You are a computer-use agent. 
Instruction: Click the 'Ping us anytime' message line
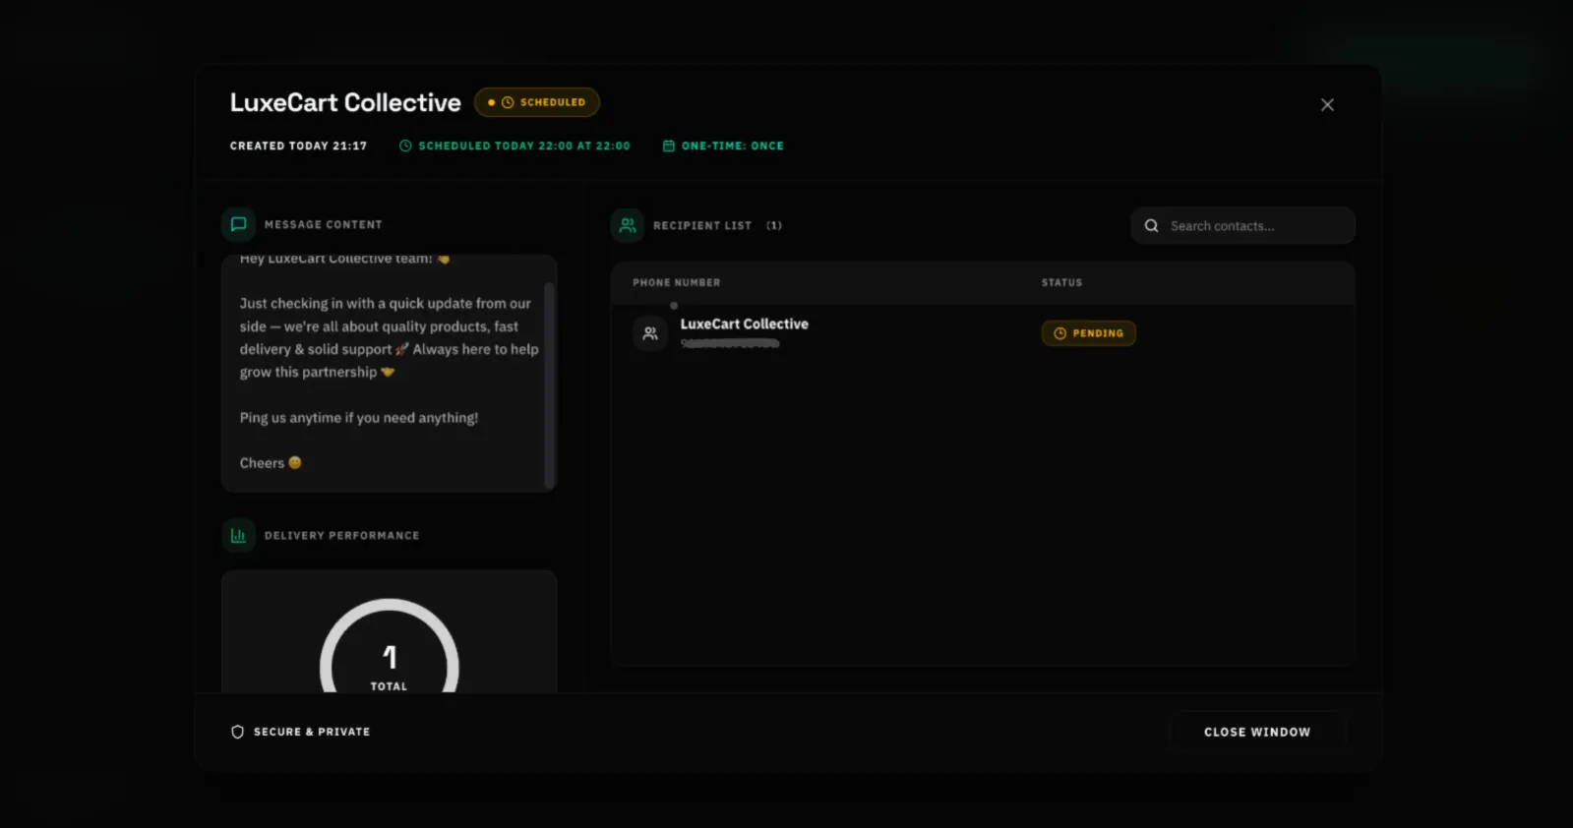click(359, 418)
